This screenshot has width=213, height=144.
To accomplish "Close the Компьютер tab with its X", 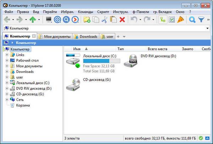I will click(x=34, y=36).
